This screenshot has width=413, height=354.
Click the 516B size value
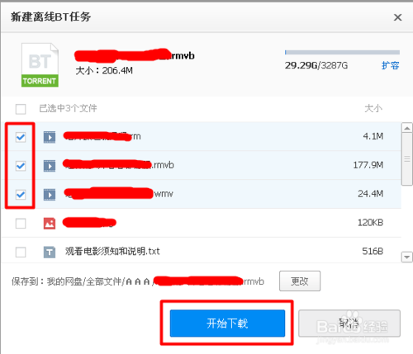(373, 251)
